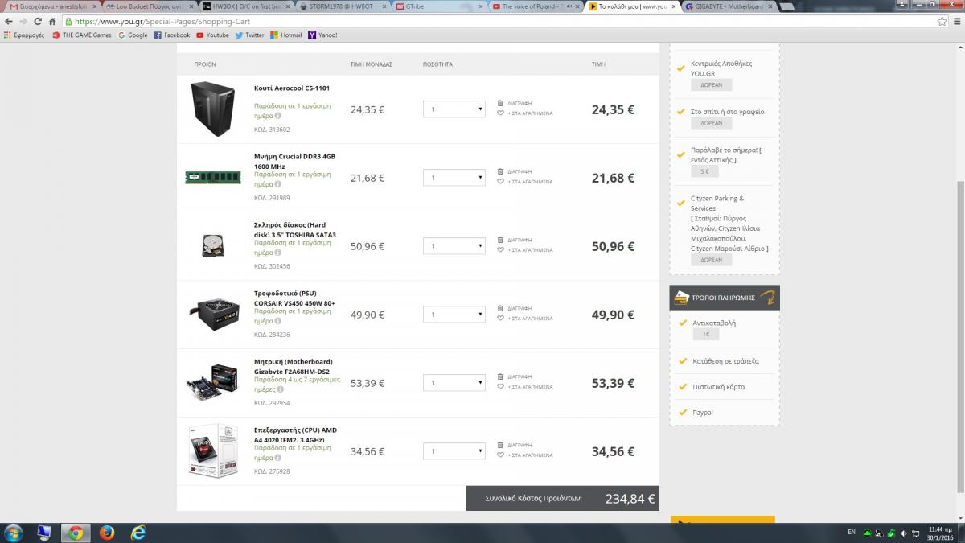This screenshot has width=965, height=543.
Task: Go to browser home page icon
Action: coord(52,21)
